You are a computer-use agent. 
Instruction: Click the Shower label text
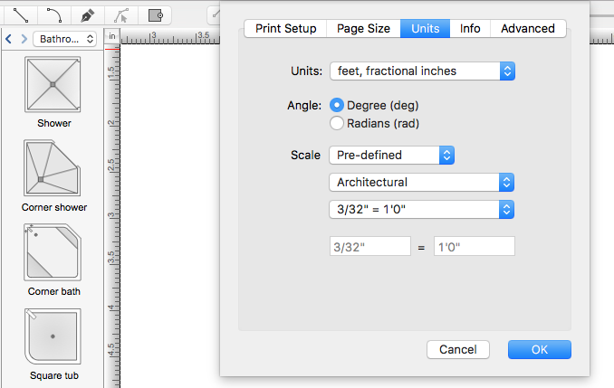click(54, 123)
